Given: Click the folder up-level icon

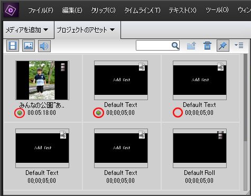Looking at the screenshot, I should click(x=191, y=46).
